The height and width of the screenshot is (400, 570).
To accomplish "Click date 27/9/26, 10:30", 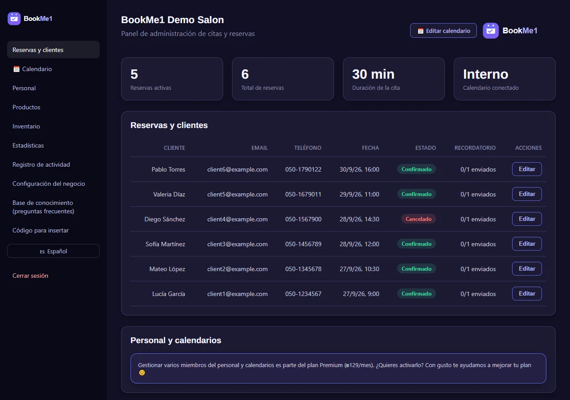I will pos(359,269).
